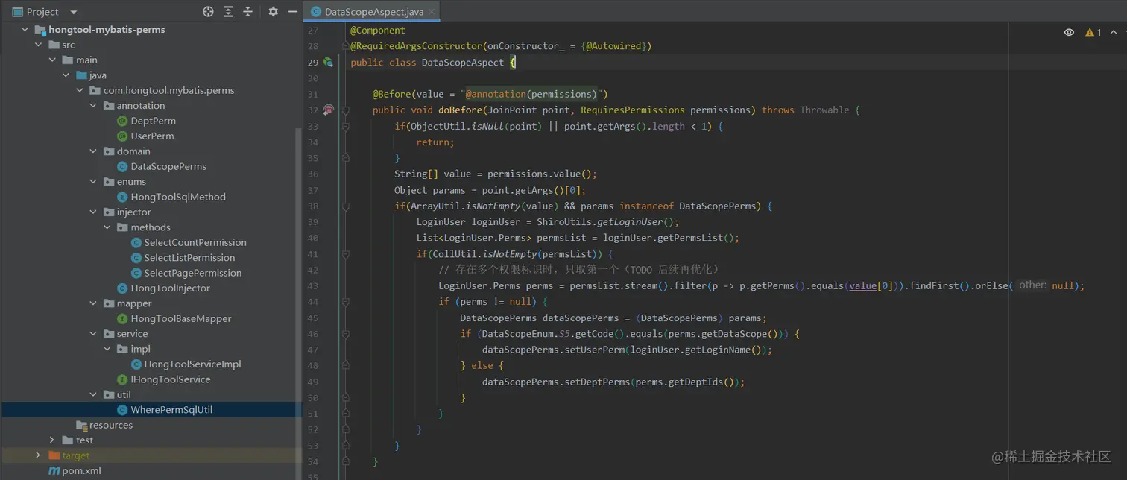
Task: Collapse the service package
Action: (93, 334)
